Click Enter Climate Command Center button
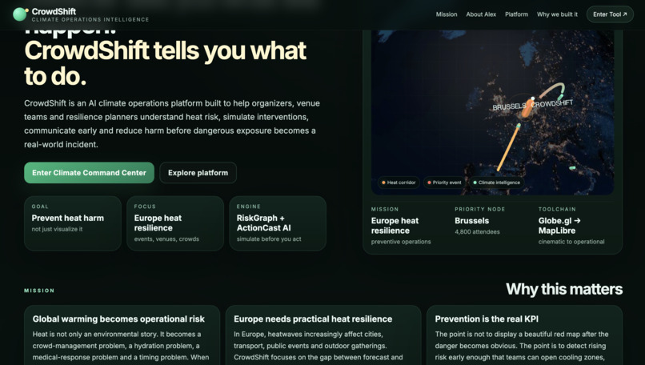Screen dimensions: 645x365 click(x=89, y=173)
